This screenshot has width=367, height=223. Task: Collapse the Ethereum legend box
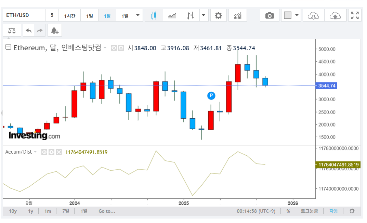(8, 47)
